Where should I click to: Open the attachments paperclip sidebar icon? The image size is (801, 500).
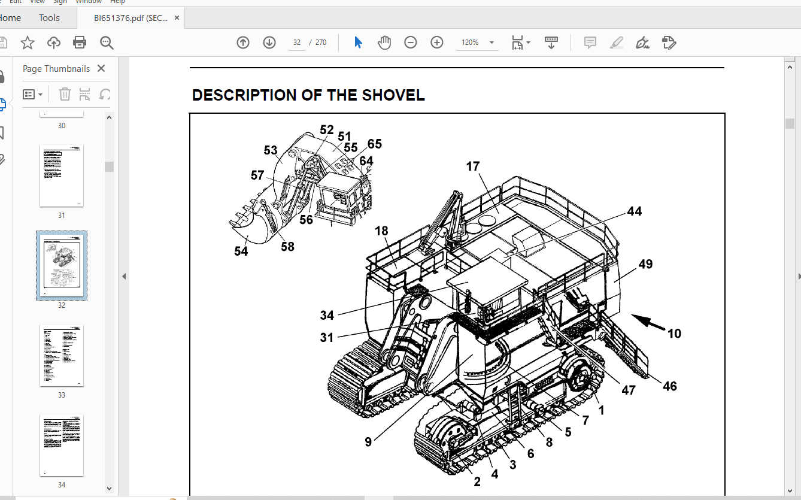[x=2, y=159]
